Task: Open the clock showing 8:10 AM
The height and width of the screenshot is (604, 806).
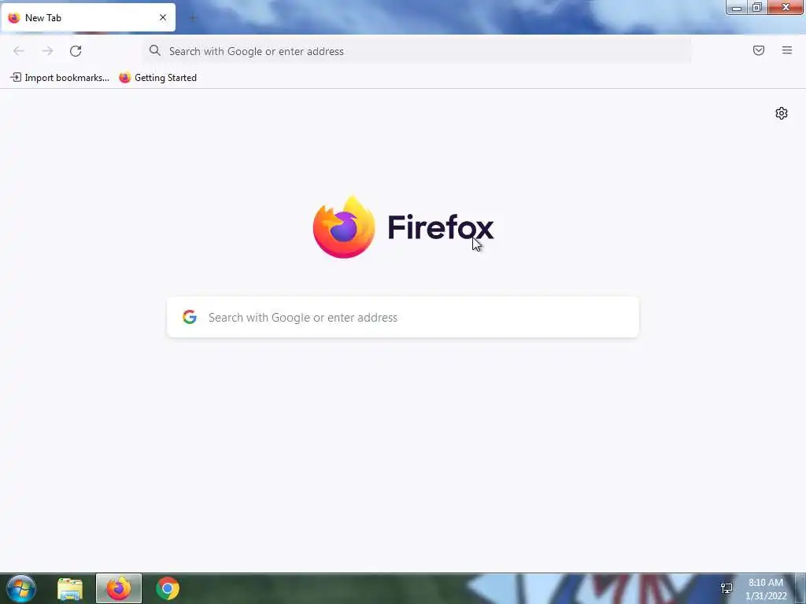Action: [766, 589]
